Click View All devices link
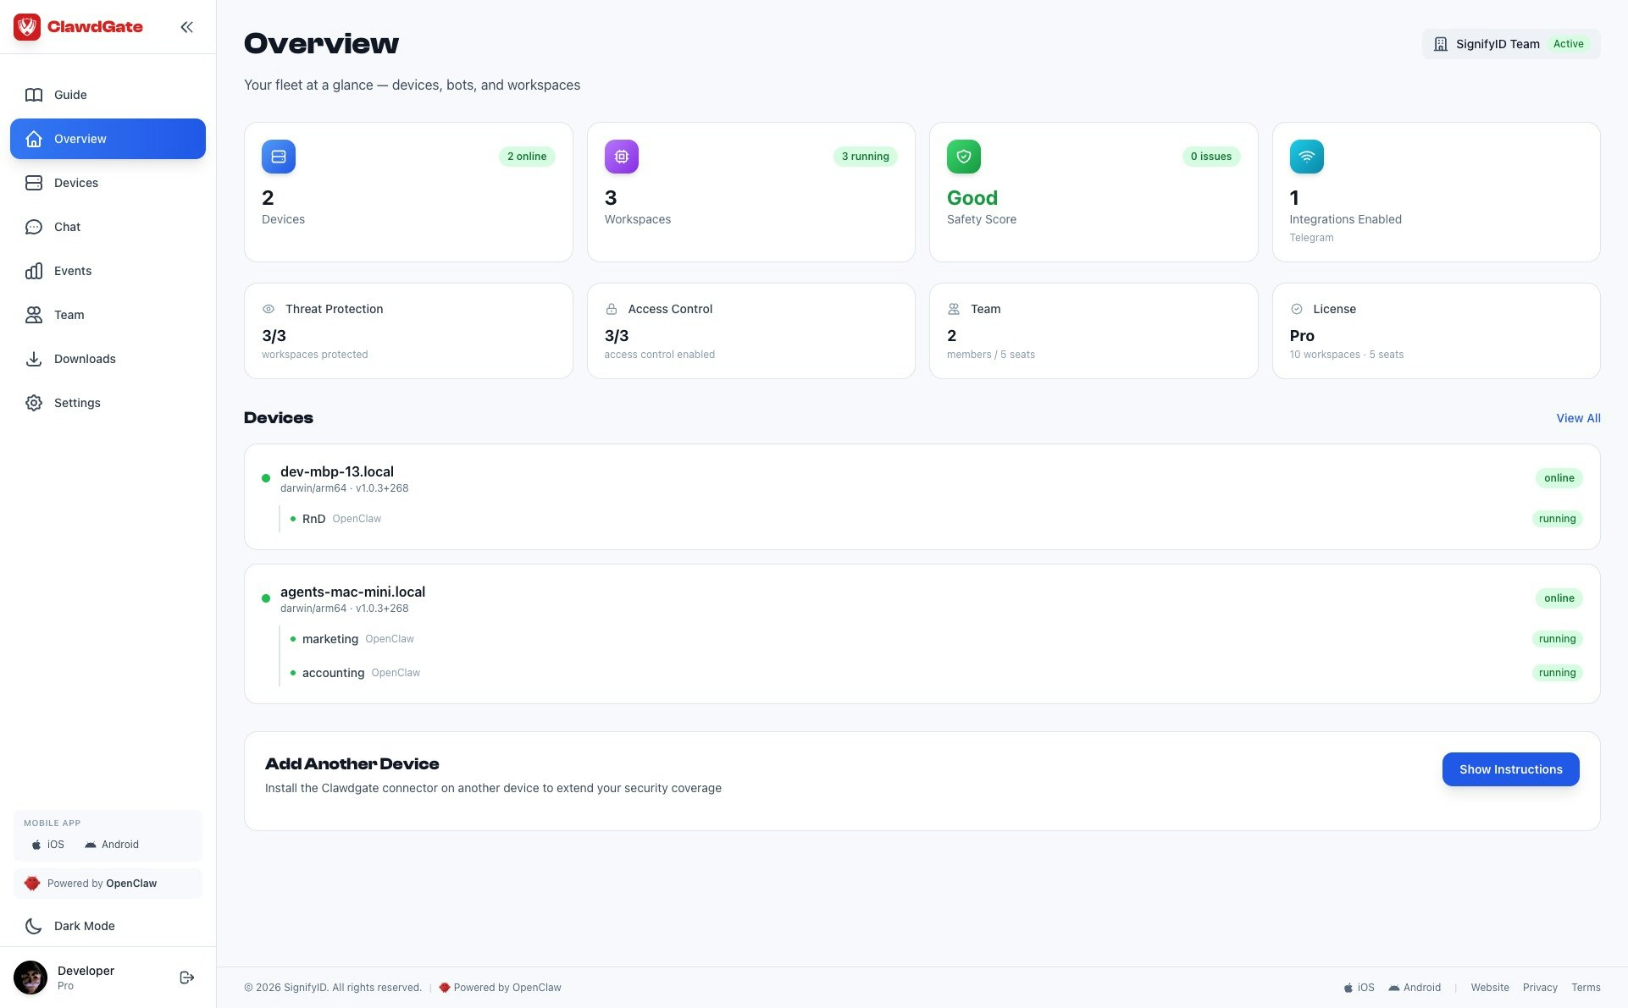 (x=1577, y=418)
